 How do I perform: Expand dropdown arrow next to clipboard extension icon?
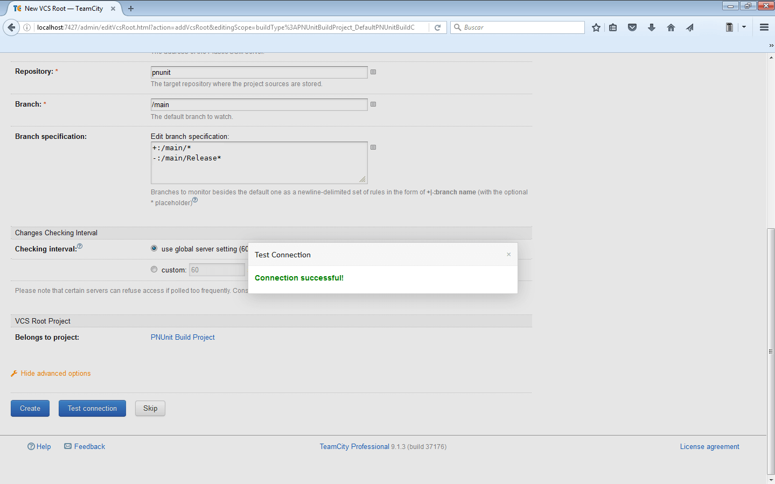[x=744, y=27]
